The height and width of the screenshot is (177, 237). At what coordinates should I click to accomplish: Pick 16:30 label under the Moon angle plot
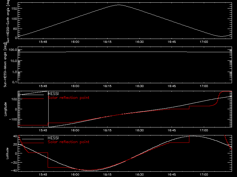tap(139, 86)
